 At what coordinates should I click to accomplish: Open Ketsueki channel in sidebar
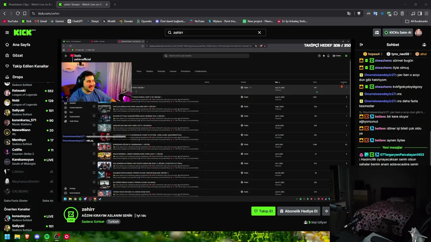coord(29,92)
